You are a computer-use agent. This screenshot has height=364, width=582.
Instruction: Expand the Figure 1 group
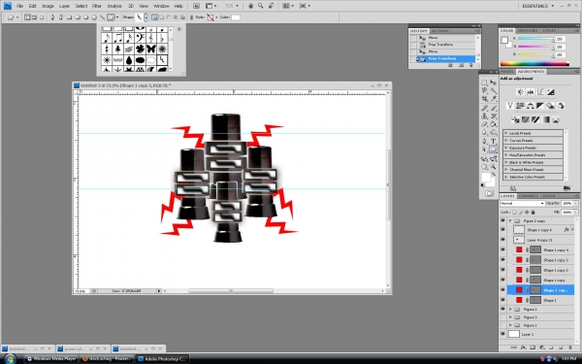pos(510,325)
